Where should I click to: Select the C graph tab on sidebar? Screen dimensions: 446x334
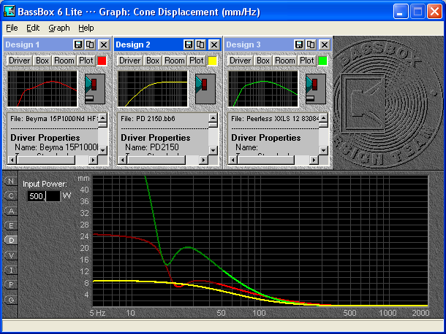[11, 195]
